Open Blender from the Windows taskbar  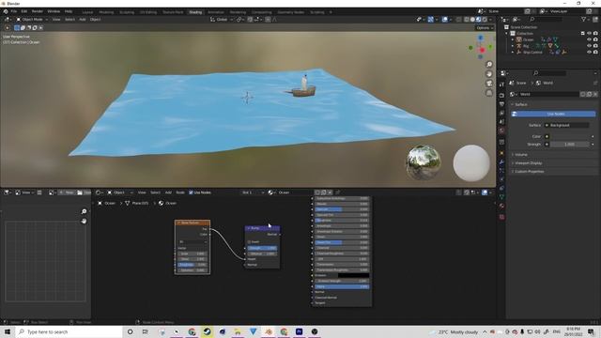click(x=269, y=331)
